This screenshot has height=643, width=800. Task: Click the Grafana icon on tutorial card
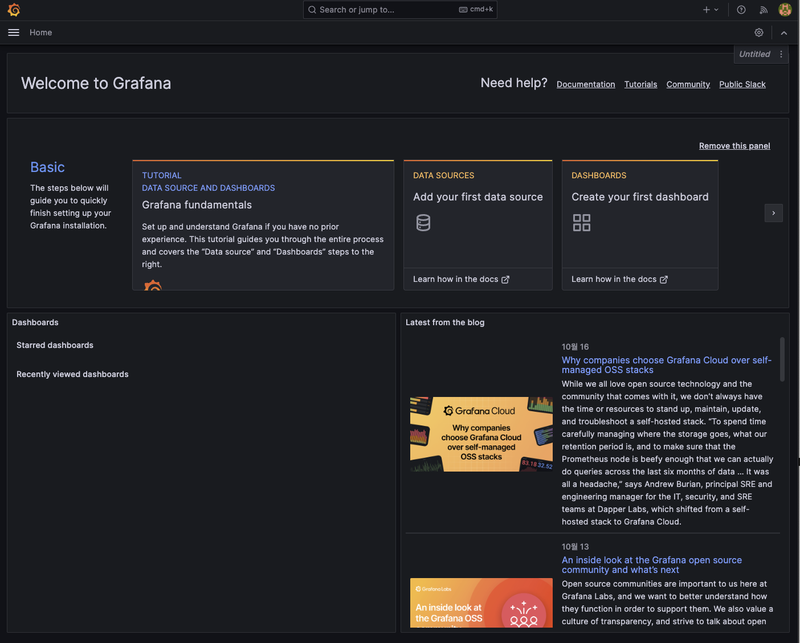153,285
